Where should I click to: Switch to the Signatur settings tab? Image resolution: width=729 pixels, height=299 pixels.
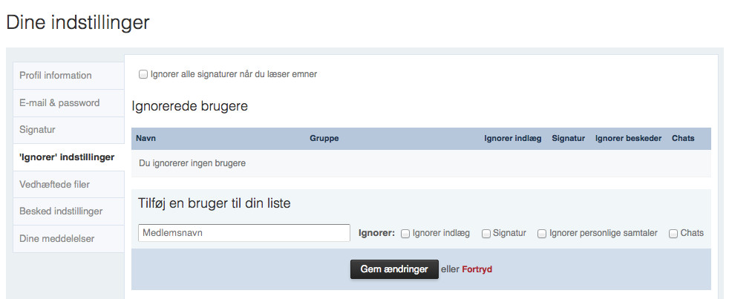click(69, 130)
